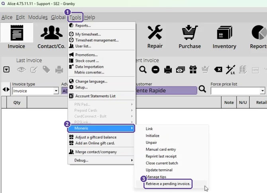Open the Invoice module
The image size is (267, 193).
click(16, 37)
